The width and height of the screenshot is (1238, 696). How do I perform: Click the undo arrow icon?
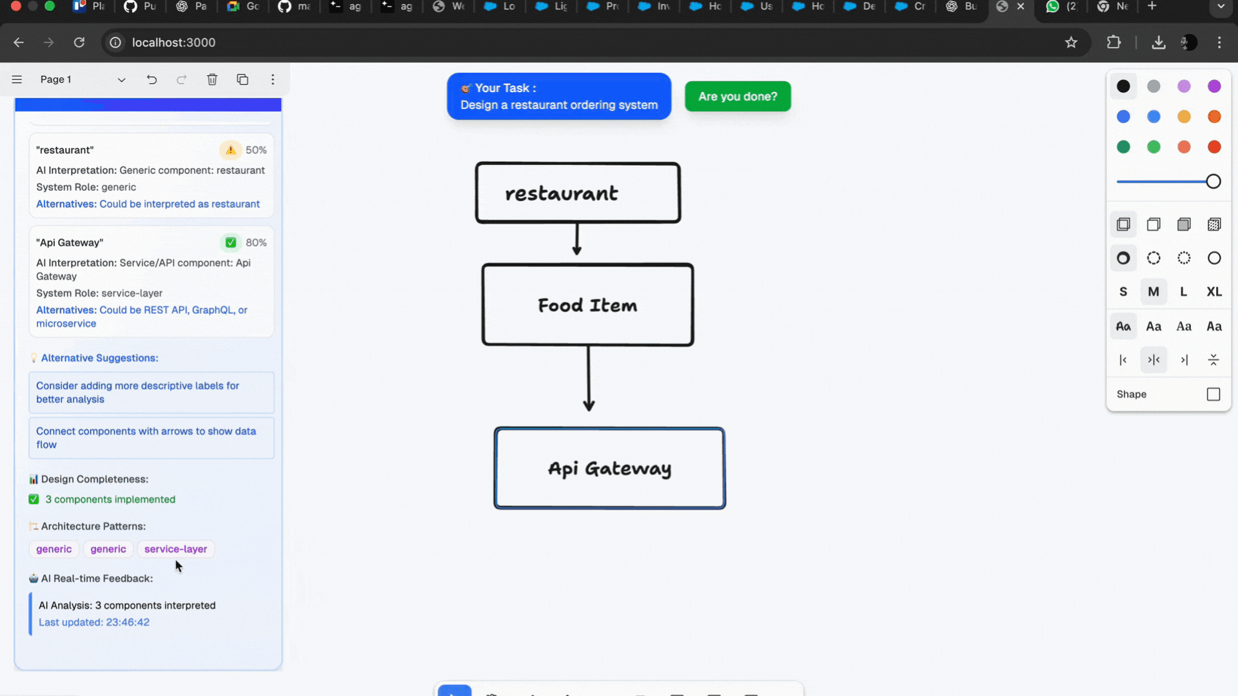point(152,79)
